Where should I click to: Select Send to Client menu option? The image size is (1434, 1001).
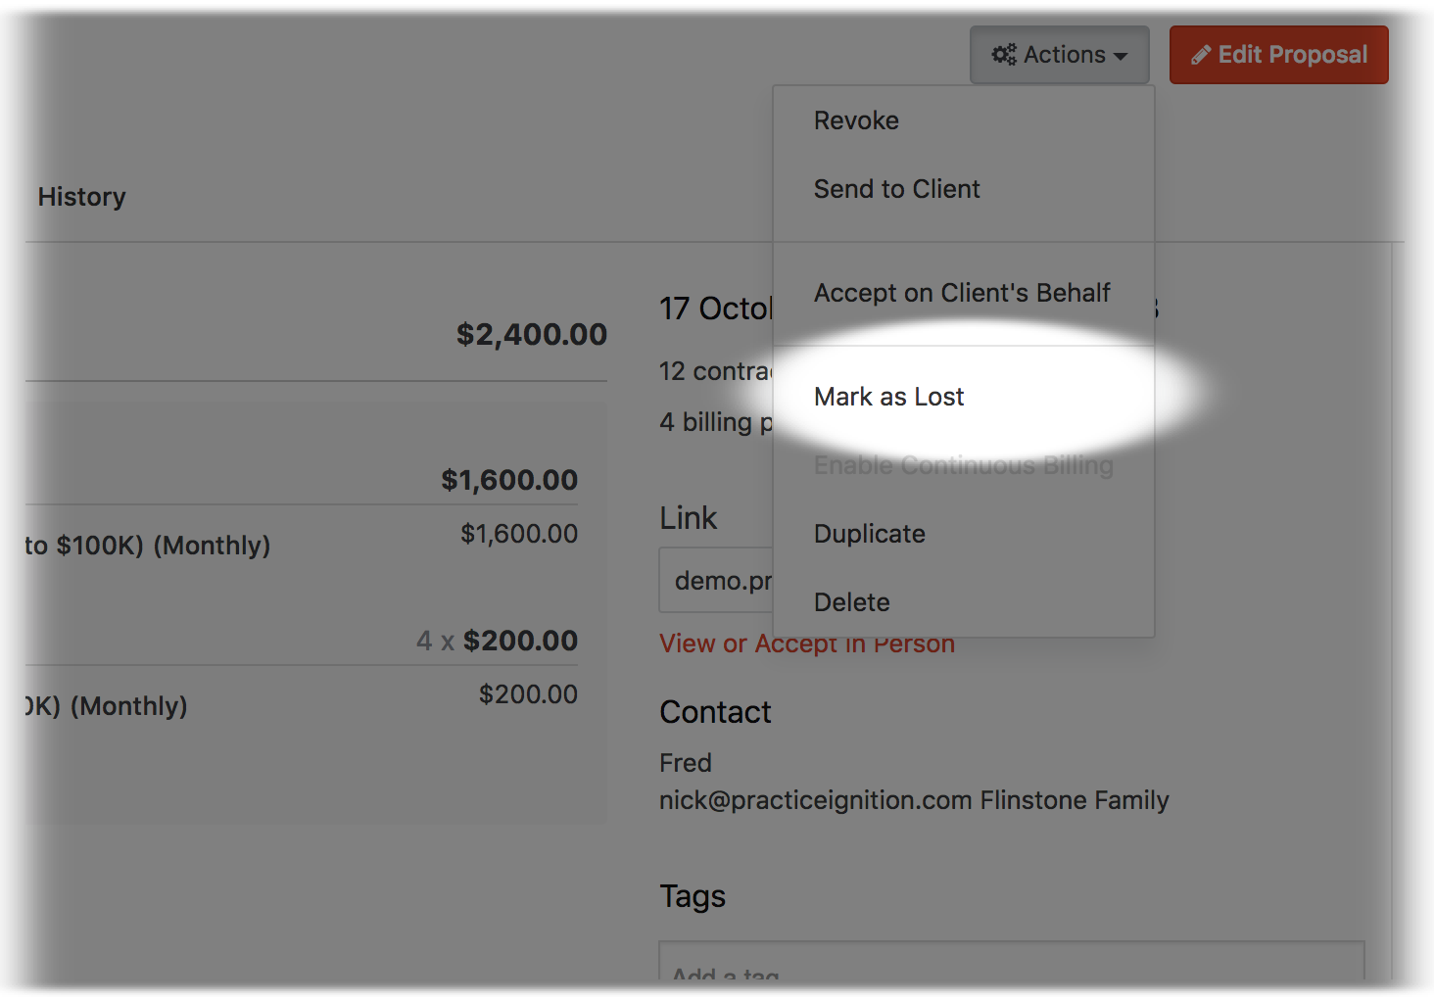(896, 189)
